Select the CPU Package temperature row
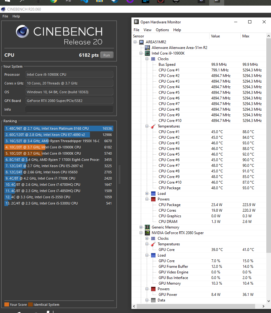 click(x=199, y=188)
